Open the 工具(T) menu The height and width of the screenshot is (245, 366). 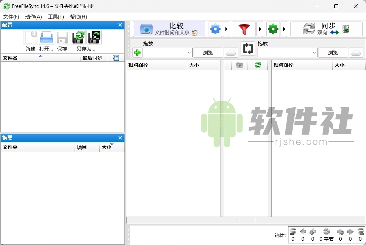point(56,17)
